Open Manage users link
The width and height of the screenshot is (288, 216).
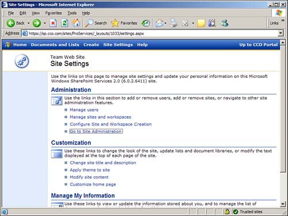(84, 110)
